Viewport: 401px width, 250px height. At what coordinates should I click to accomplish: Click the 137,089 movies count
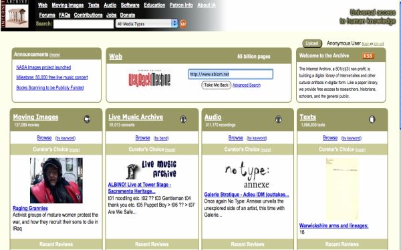(x=27, y=125)
